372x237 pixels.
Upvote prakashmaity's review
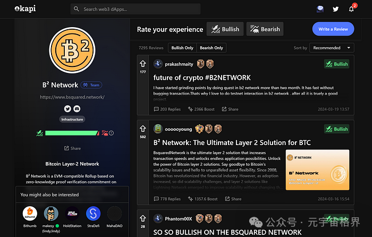[x=142, y=64]
